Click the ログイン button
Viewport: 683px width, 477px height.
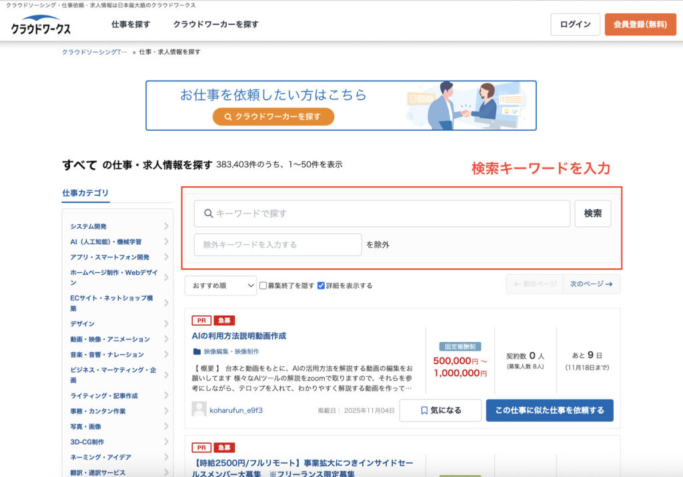pyautogui.click(x=575, y=25)
